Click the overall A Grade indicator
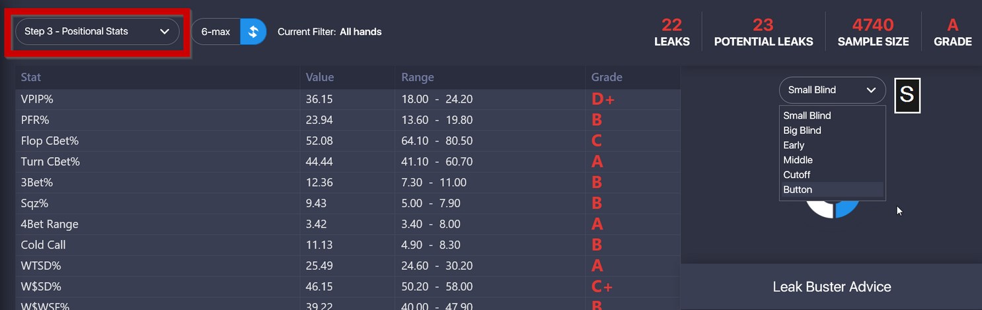The height and width of the screenshot is (310, 982). coord(952,32)
